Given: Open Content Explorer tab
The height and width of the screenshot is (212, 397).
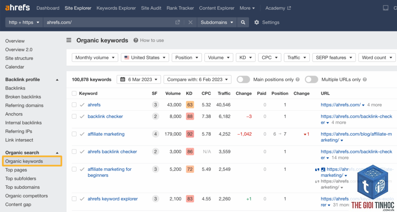Looking at the screenshot, I should point(217,8).
